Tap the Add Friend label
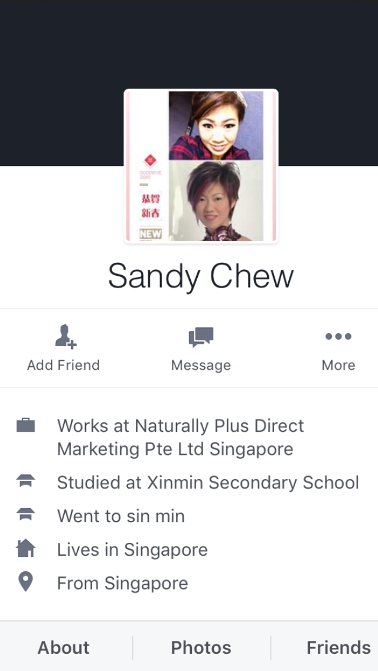 pyautogui.click(x=63, y=365)
